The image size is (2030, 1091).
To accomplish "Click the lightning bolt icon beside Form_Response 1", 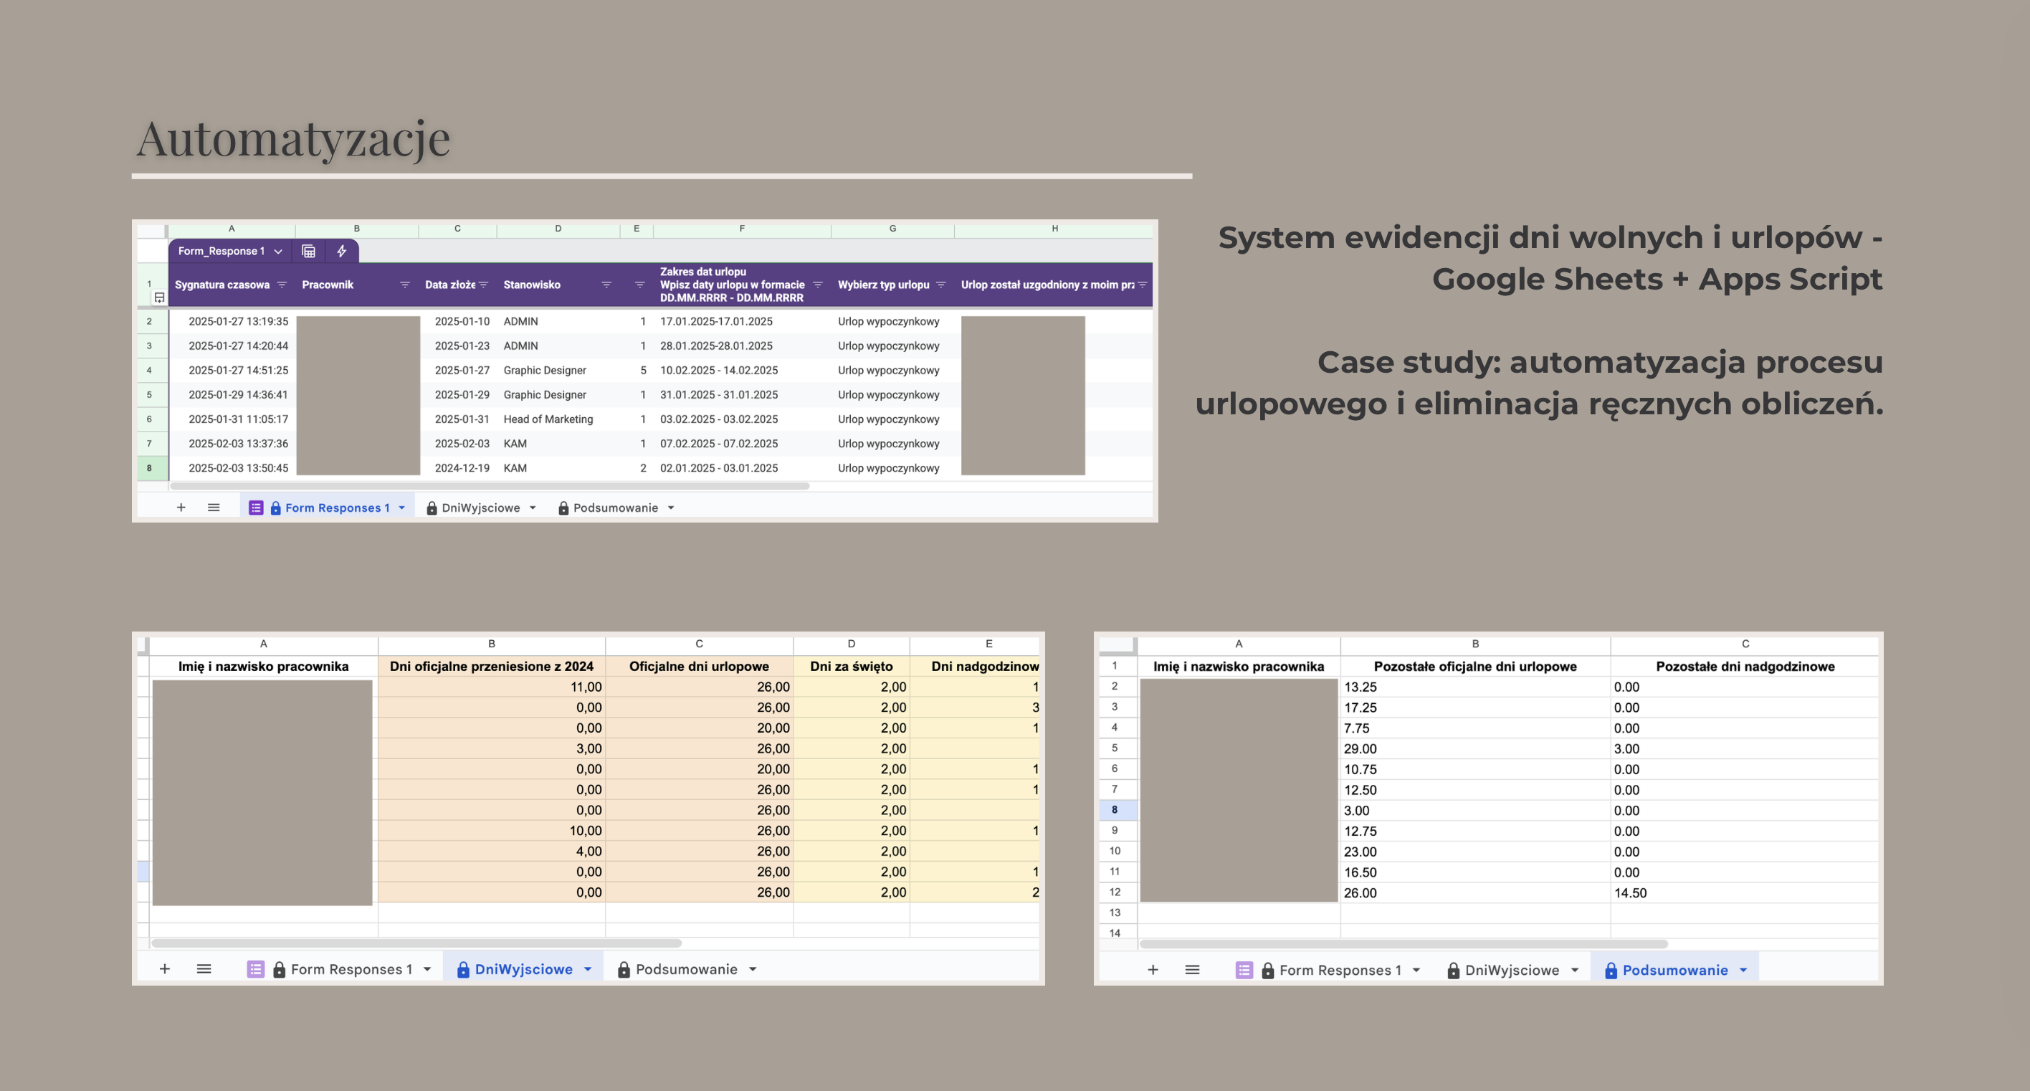I will (342, 252).
